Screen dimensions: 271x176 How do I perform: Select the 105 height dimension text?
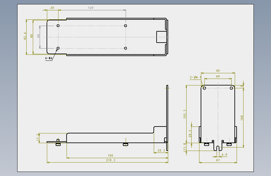[242, 118]
